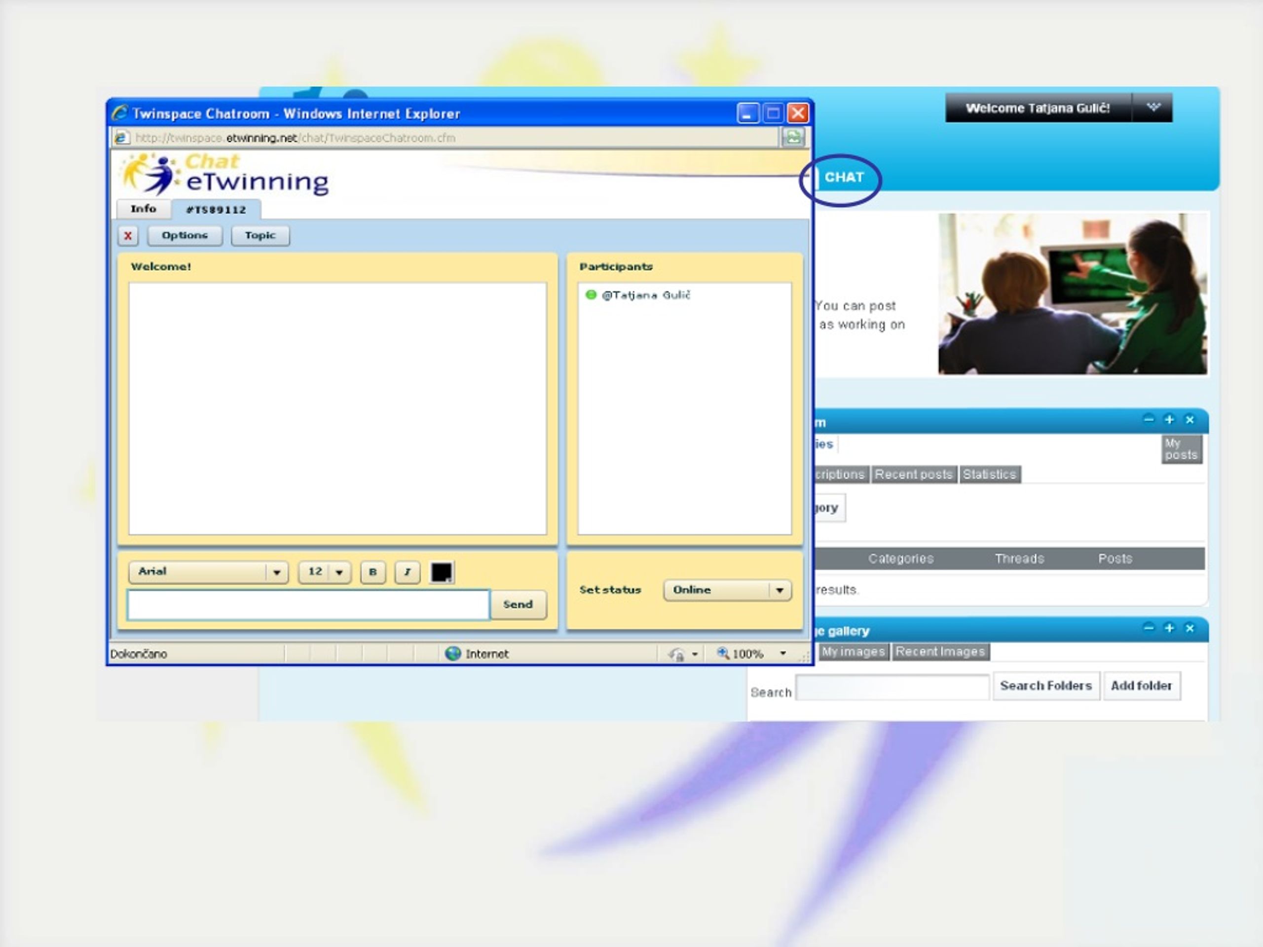Close the forum widget with the X icon
This screenshot has width=1263, height=947.
pos(1190,420)
